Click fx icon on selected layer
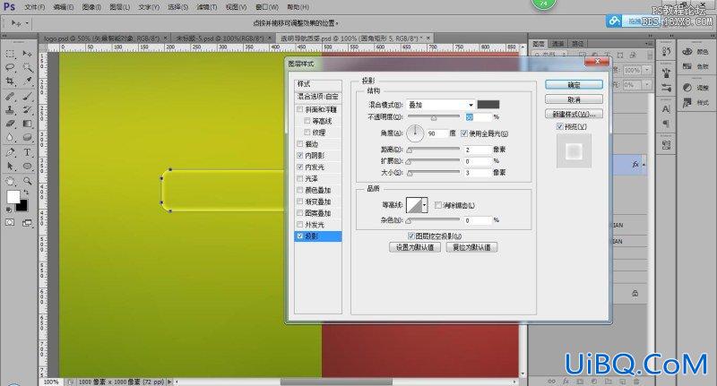The height and width of the screenshot is (386, 717). [635, 165]
